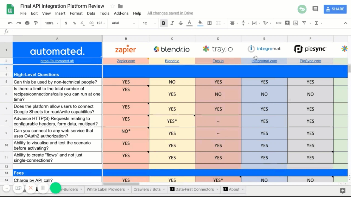Open Arial font family dropdown
This screenshot has width=351, height=197.
point(123,23)
